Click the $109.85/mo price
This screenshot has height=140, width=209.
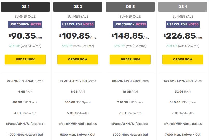tap(78, 36)
